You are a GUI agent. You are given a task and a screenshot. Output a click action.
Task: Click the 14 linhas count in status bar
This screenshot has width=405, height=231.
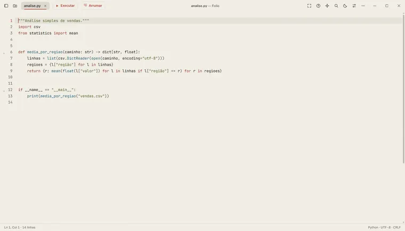[x=29, y=227]
